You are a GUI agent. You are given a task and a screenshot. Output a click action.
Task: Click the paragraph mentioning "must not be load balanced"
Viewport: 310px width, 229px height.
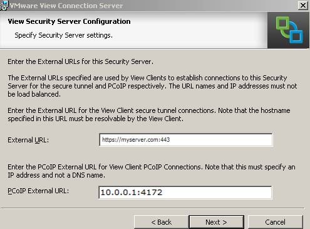pos(152,86)
